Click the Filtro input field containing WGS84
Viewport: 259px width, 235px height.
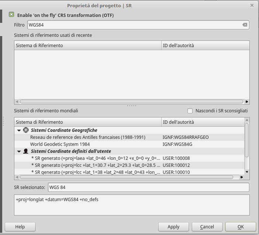[138, 25]
